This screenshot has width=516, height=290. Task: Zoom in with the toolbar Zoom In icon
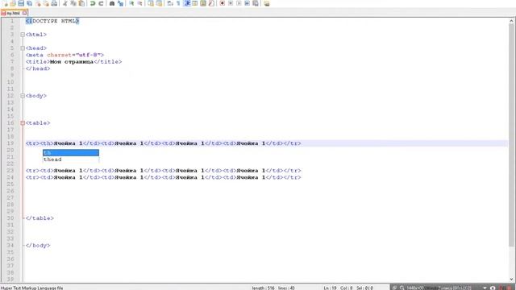click(131, 3)
